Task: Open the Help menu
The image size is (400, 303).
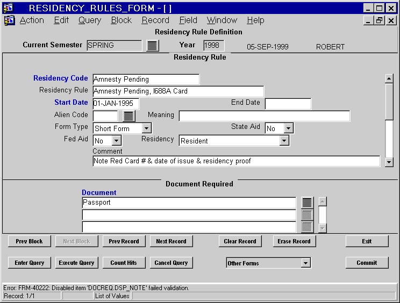Action: (x=255, y=20)
